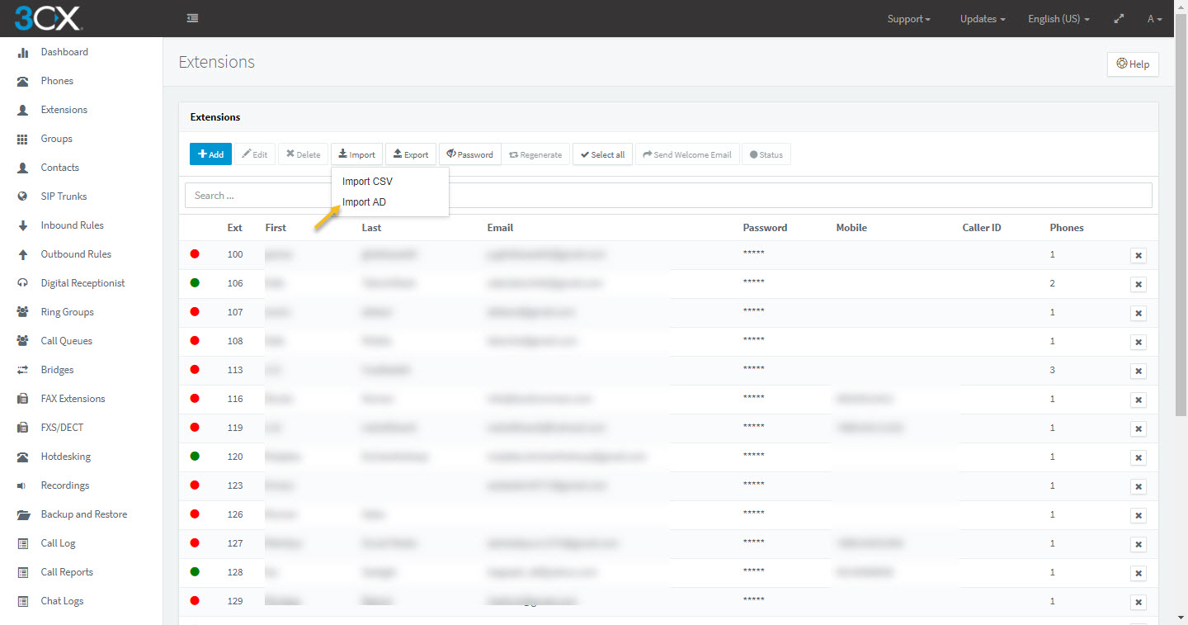Open the user account A dropdown
Viewport: 1188px width, 625px height.
1154,19
